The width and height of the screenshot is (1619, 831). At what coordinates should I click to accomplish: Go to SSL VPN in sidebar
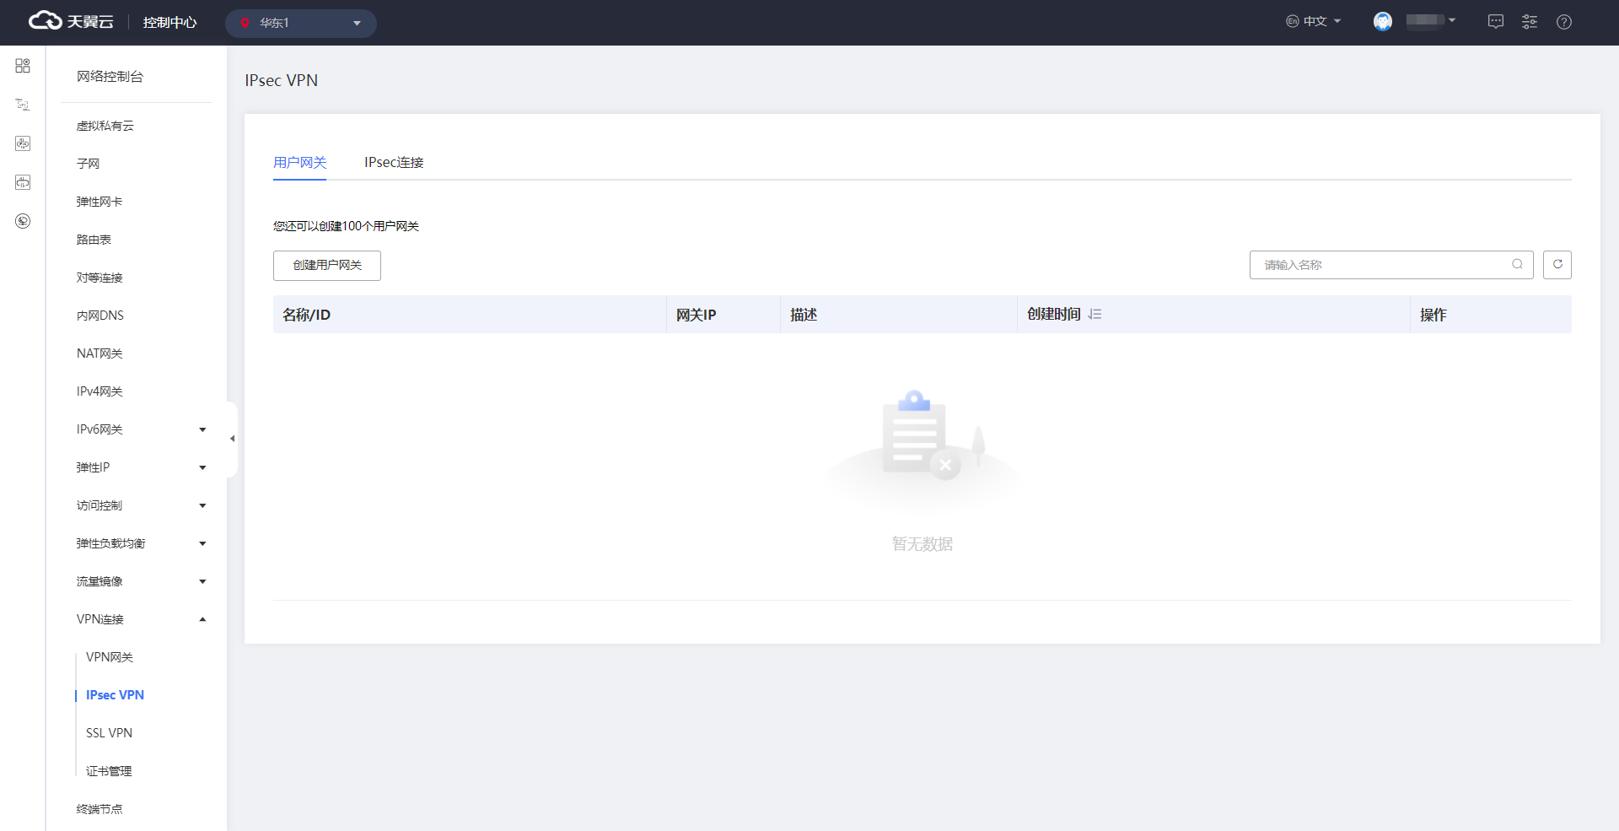point(109,733)
